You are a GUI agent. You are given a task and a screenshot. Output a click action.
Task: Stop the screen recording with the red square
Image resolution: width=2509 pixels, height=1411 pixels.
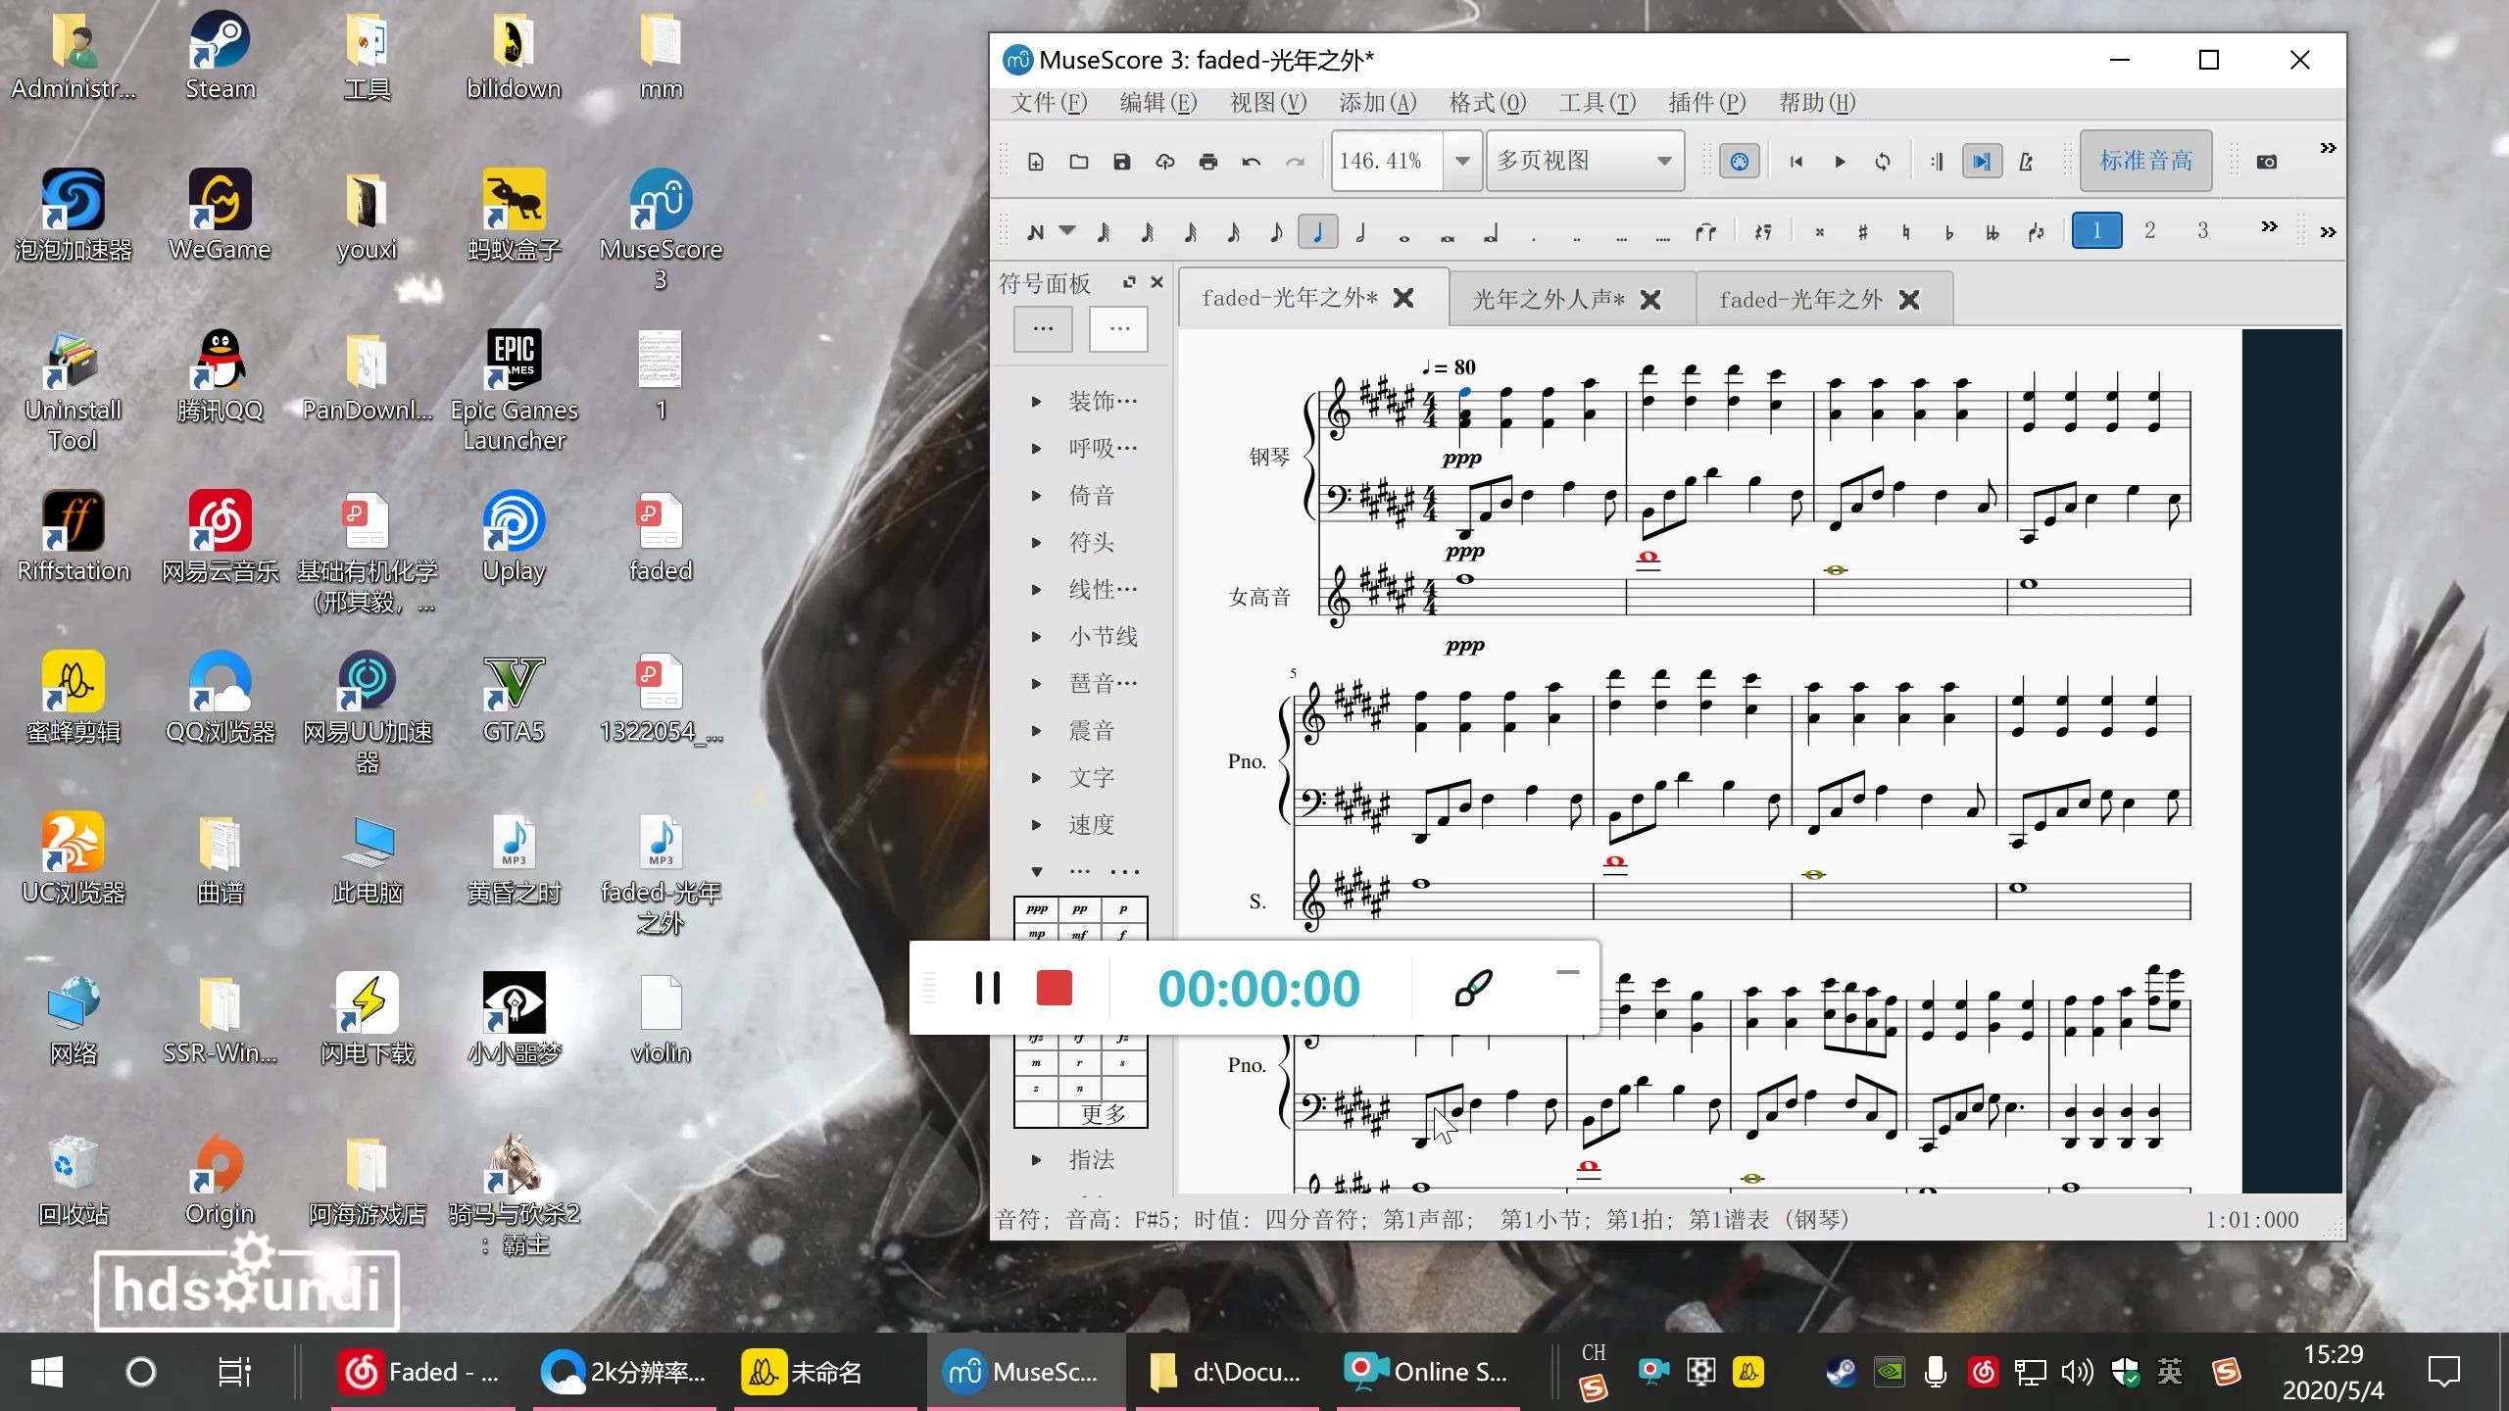(1055, 988)
